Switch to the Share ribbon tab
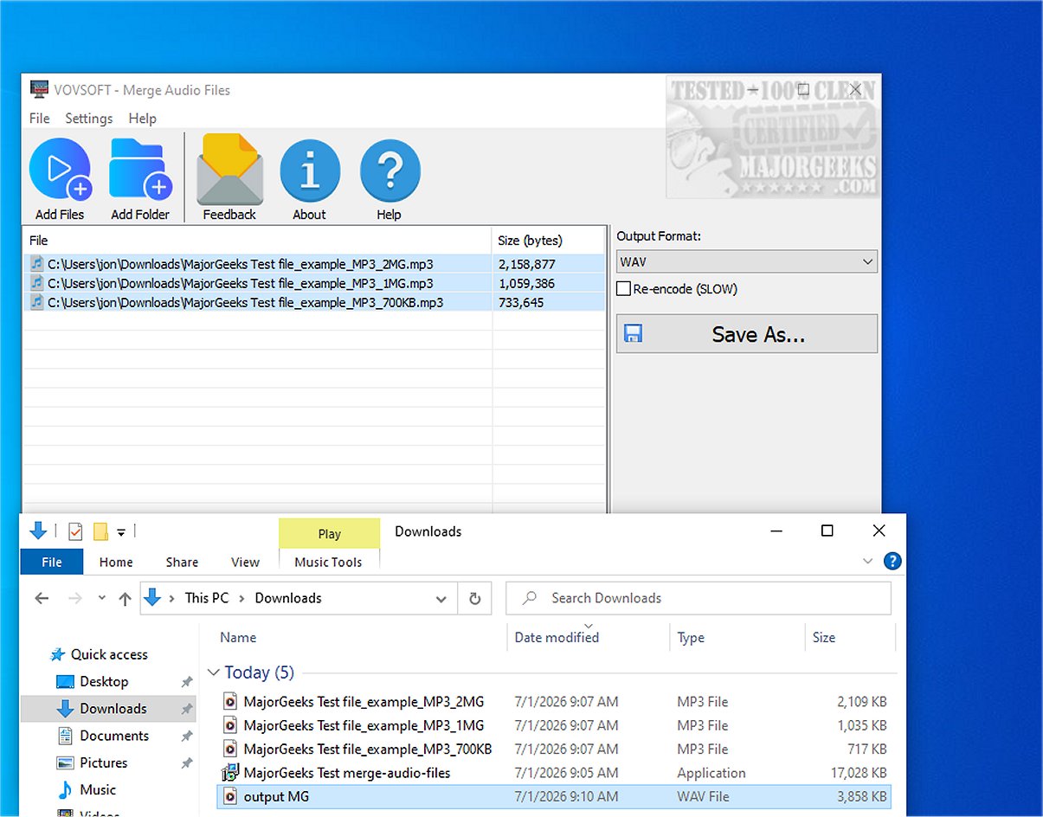 coord(182,562)
